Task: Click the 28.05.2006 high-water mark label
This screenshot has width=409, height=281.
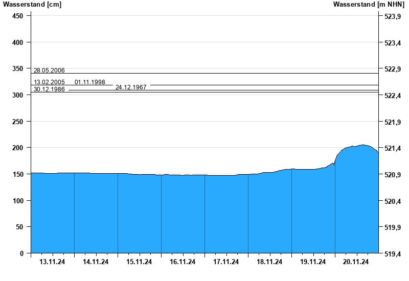Action: click(x=49, y=71)
